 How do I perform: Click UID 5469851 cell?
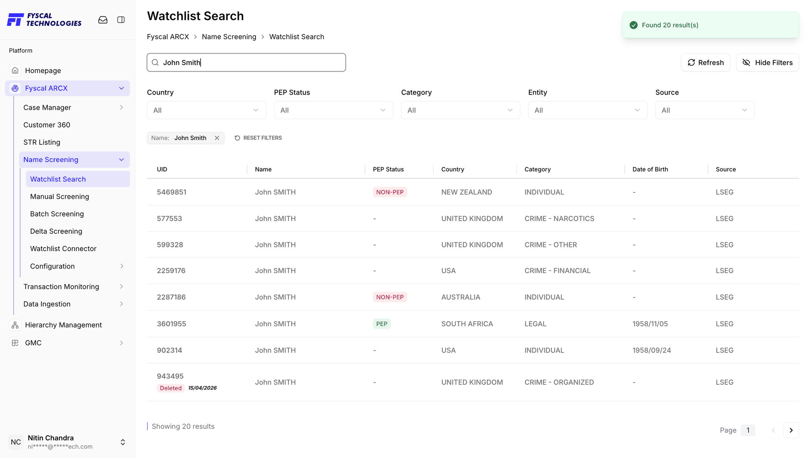pyautogui.click(x=171, y=192)
